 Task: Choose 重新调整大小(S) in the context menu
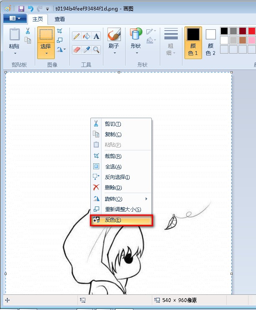(x=121, y=209)
